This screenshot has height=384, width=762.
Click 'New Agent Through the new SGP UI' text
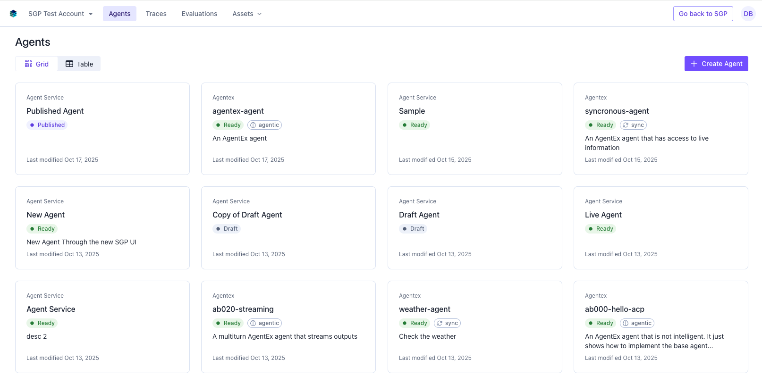(x=81, y=242)
